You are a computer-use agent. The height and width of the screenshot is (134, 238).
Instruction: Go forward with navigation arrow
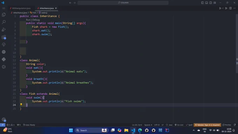(74, 3)
